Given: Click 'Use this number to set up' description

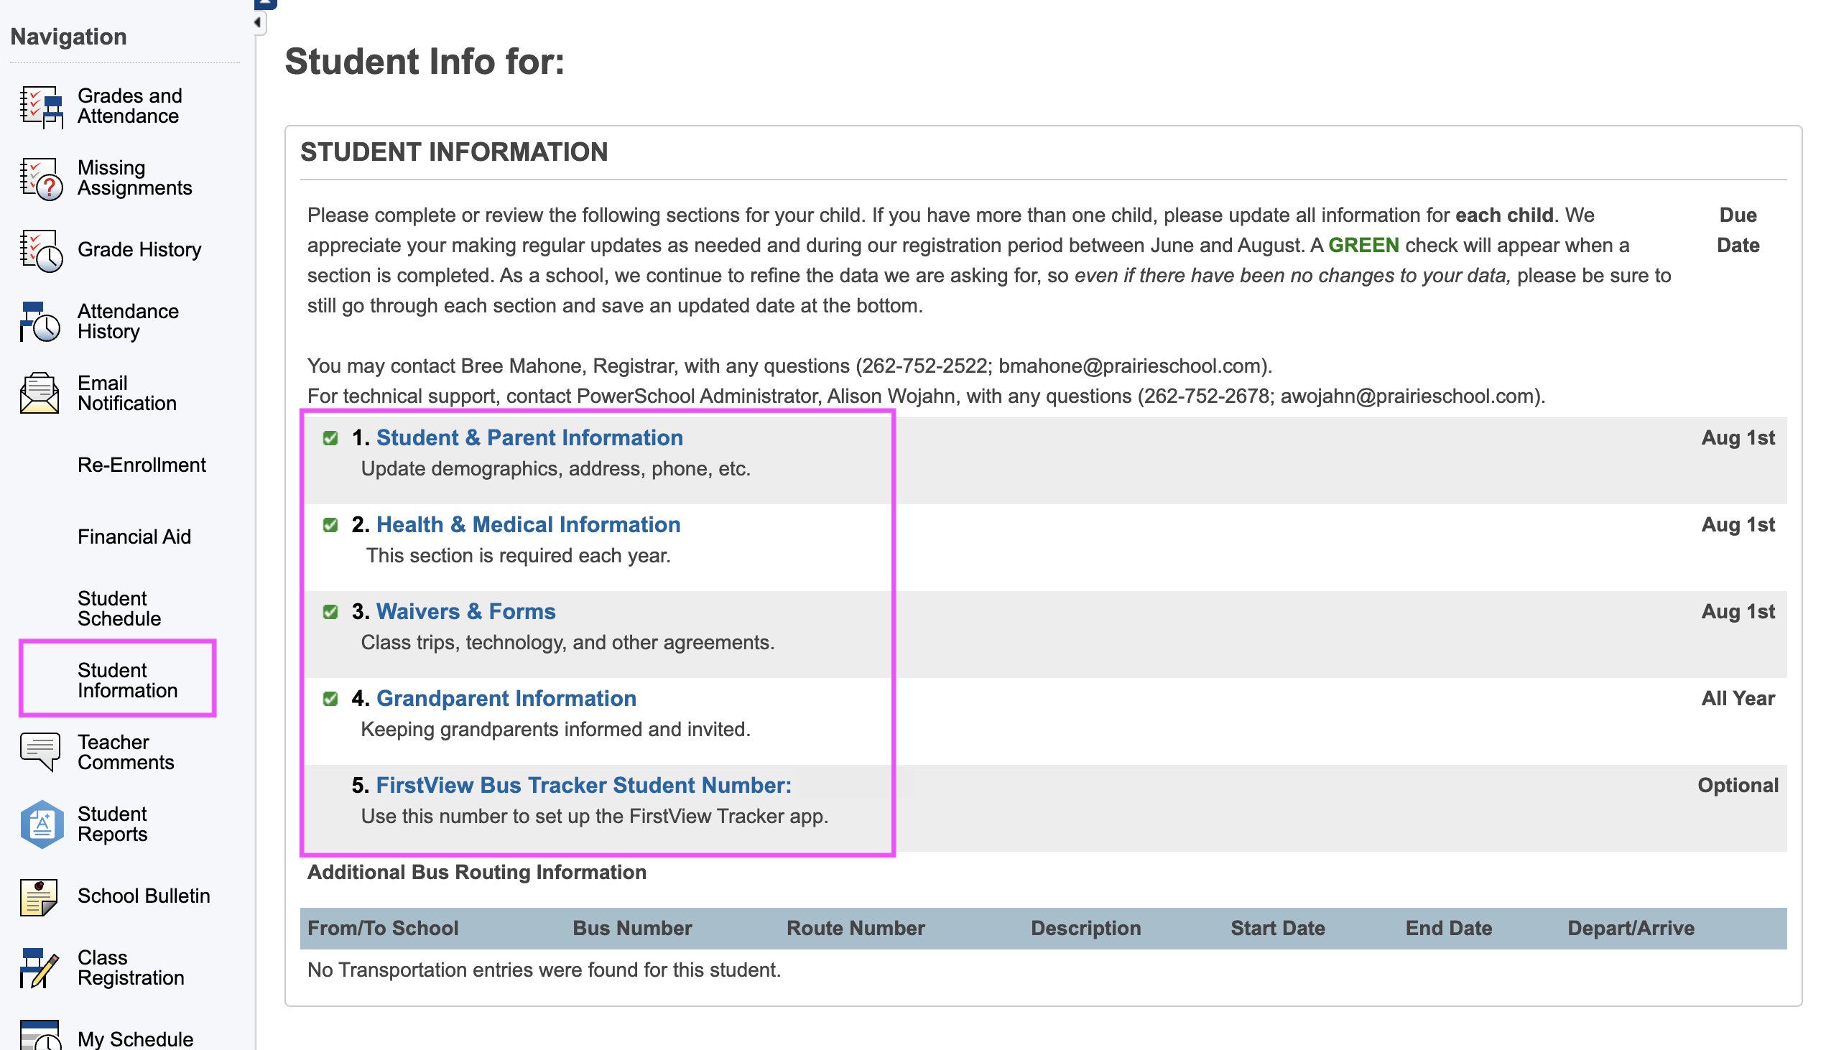Looking at the screenshot, I should (595, 817).
